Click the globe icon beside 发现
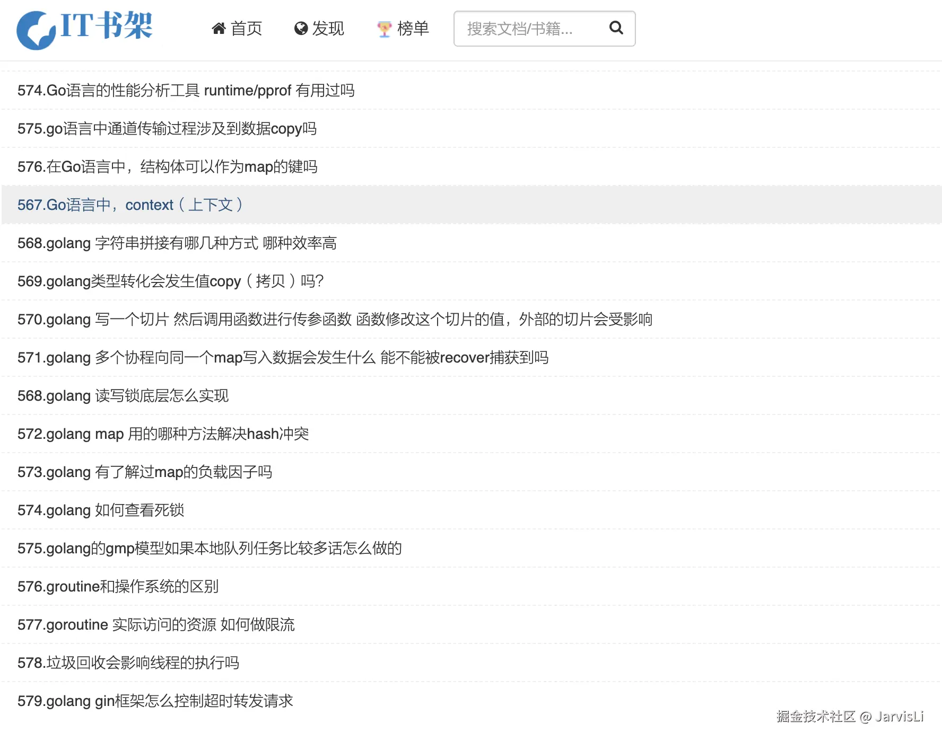Image resolution: width=942 pixels, height=742 pixels. pyautogui.click(x=301, y=29)
